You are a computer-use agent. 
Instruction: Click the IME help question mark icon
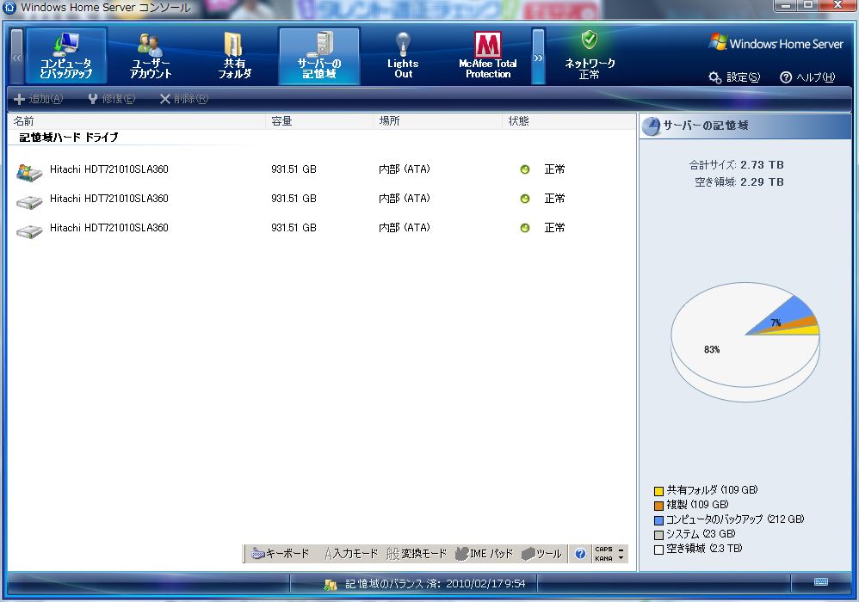[580, 554]
